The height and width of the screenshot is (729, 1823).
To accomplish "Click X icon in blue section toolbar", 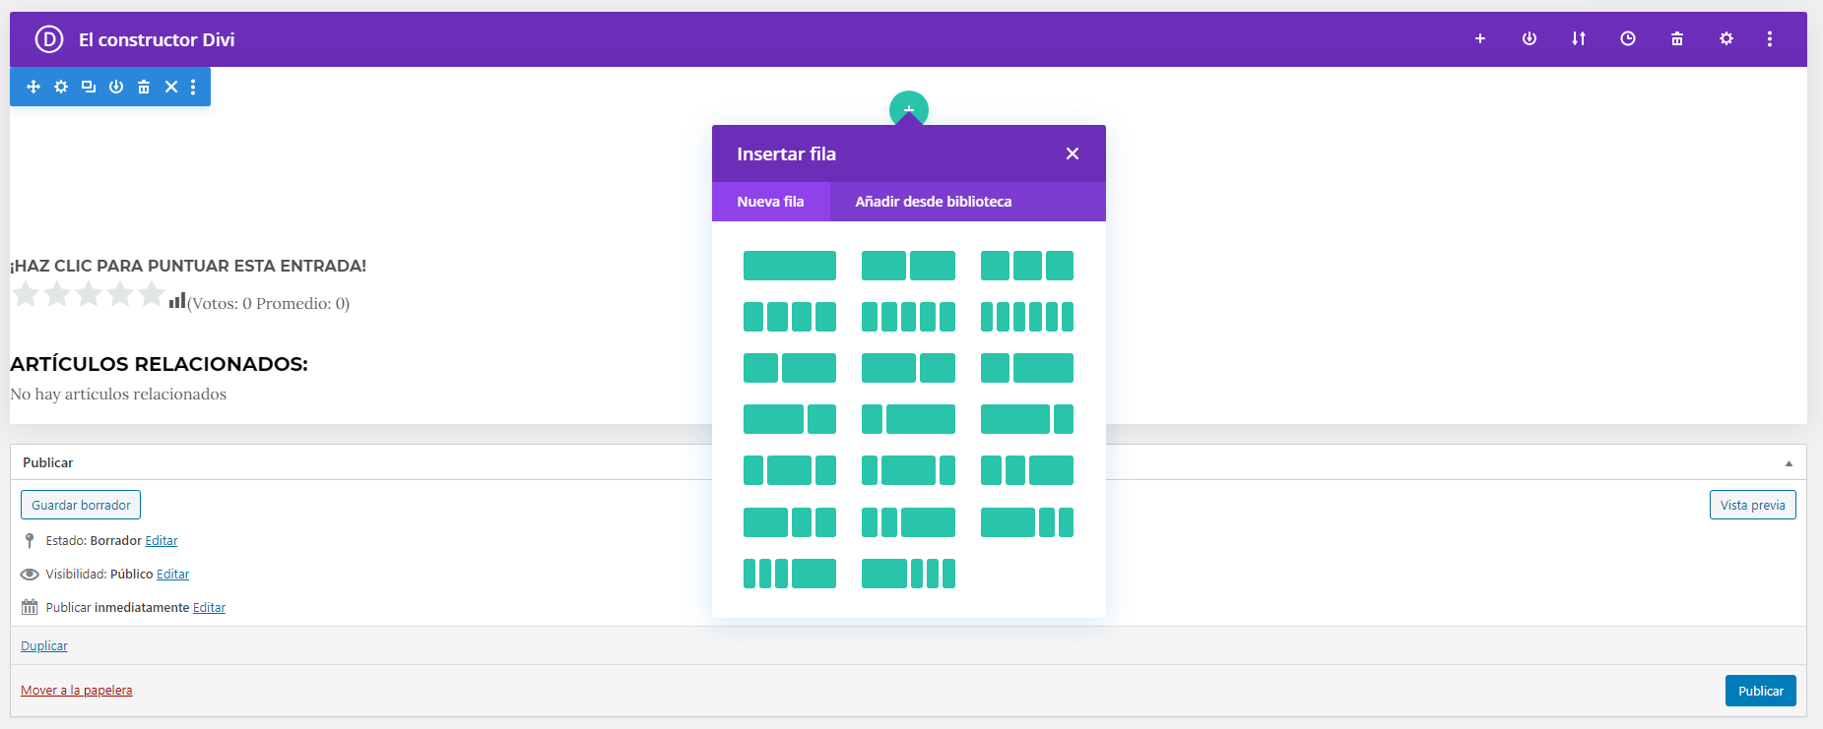I will pos(171,87).
